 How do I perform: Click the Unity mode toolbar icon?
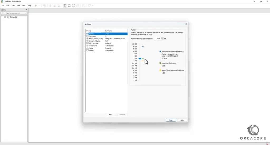78,6
